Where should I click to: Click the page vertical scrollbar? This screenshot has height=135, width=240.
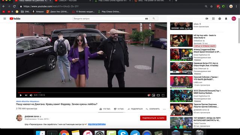point(239,31)
